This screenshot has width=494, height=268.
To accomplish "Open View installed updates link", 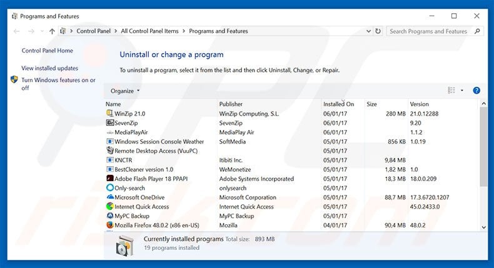I will click(x=50, y=68).
